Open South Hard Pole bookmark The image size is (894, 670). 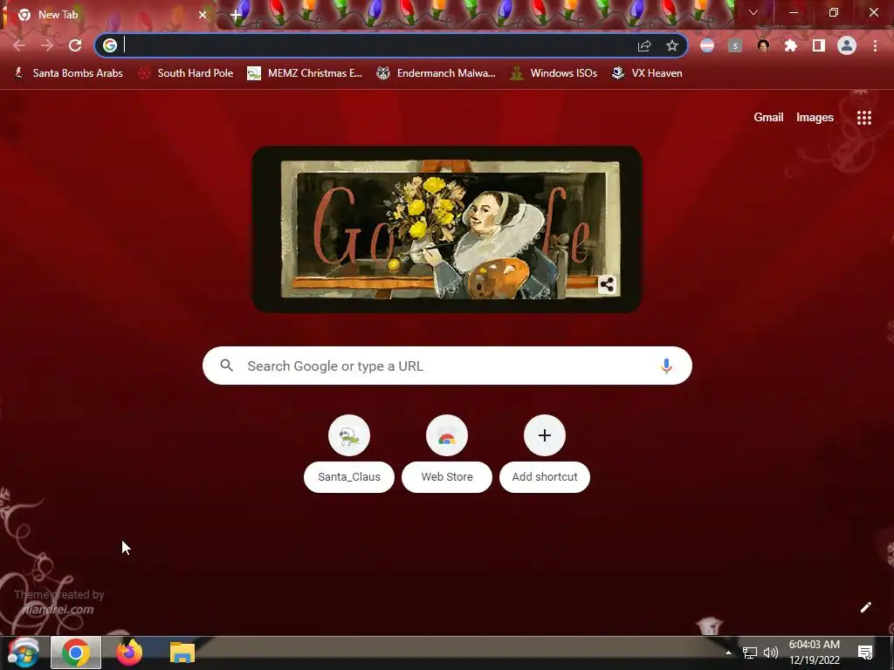(x=186, y=73)
